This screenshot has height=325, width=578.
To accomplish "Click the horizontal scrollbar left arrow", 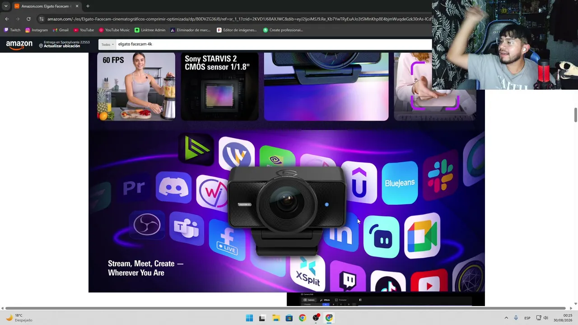I will (2, 308).
